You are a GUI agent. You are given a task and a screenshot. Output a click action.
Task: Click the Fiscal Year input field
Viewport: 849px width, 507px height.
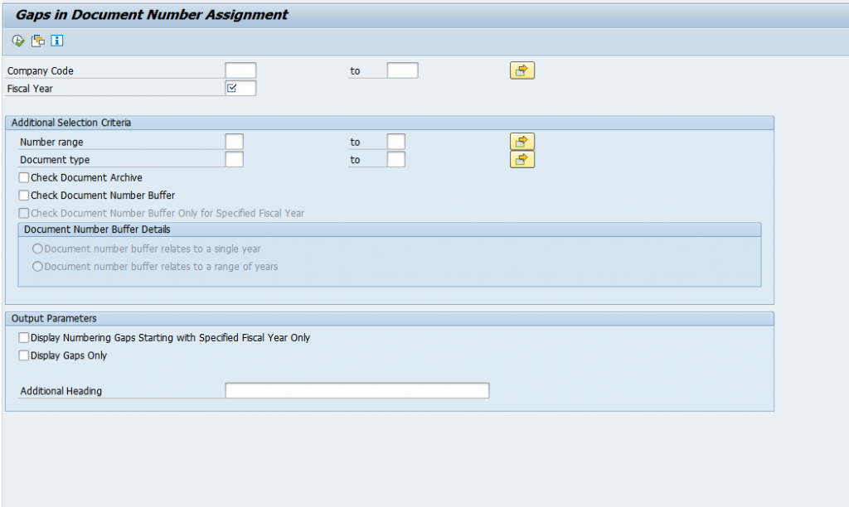pyautogui.click(x=240, y=88)
